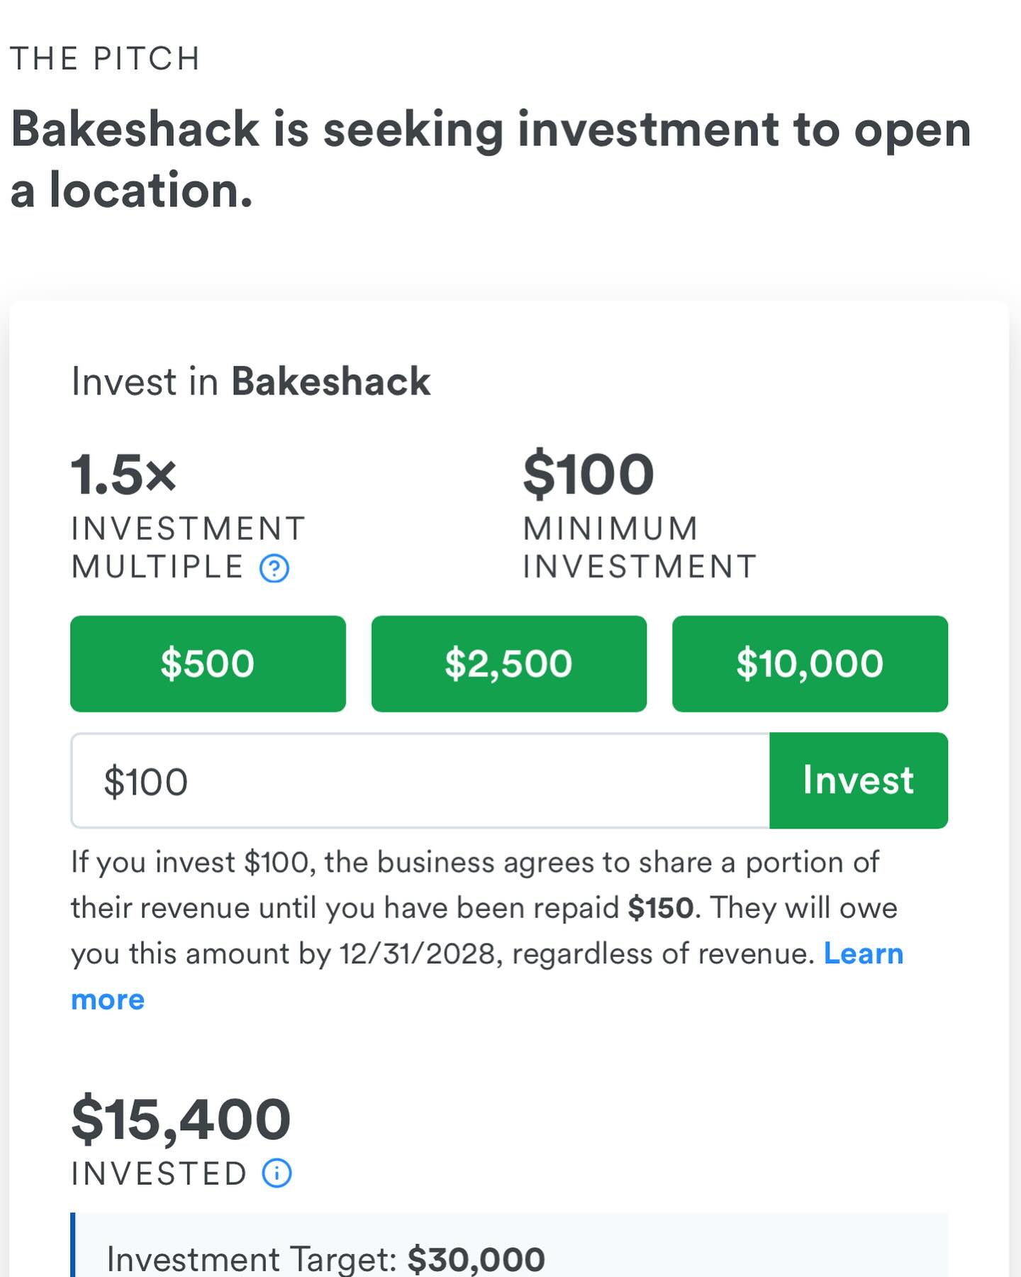Pick the $10,000 preset investment button

point(810,664)
